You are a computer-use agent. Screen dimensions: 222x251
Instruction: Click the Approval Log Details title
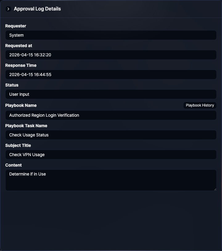pyautogui.click(x=37, y=9)
